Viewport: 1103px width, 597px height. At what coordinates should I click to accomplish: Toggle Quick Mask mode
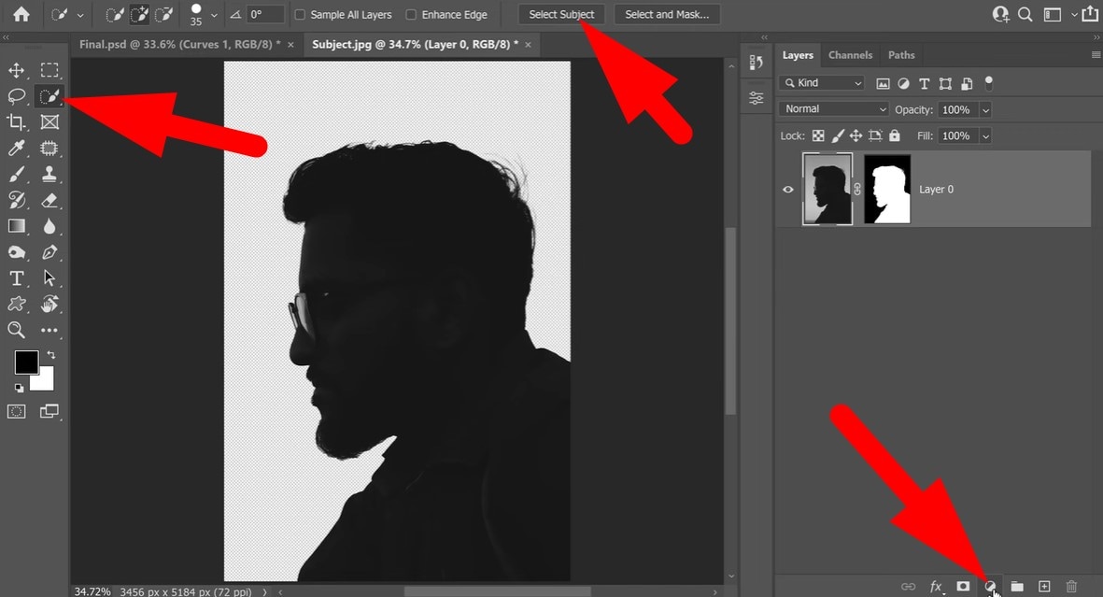[x=16, y=411]
